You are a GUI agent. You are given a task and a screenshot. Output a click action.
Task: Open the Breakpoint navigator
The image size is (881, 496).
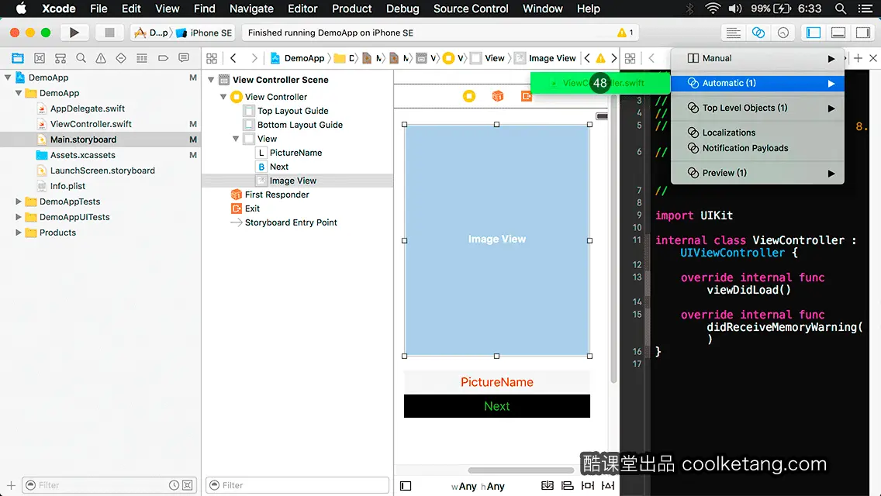point(163,58)
